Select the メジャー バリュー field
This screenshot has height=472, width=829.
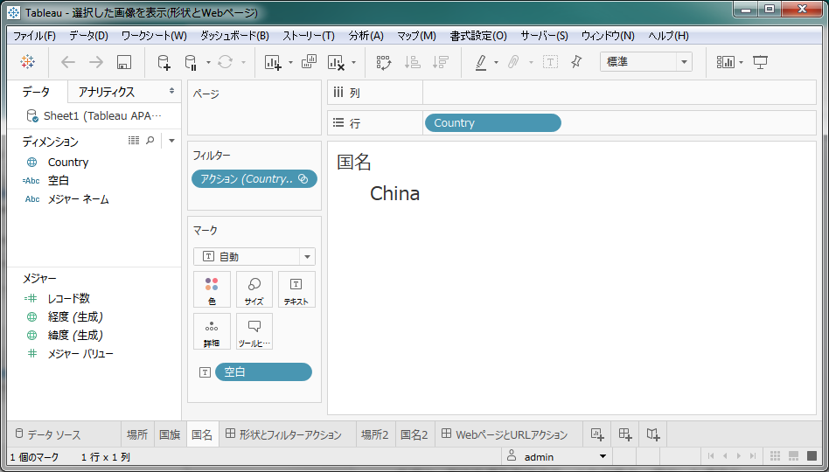[81, 354]
